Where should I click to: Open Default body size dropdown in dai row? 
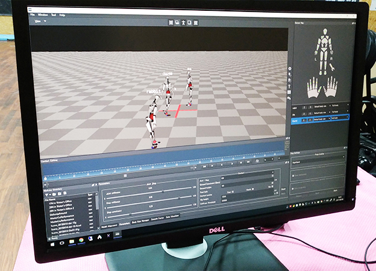point(322,113)
